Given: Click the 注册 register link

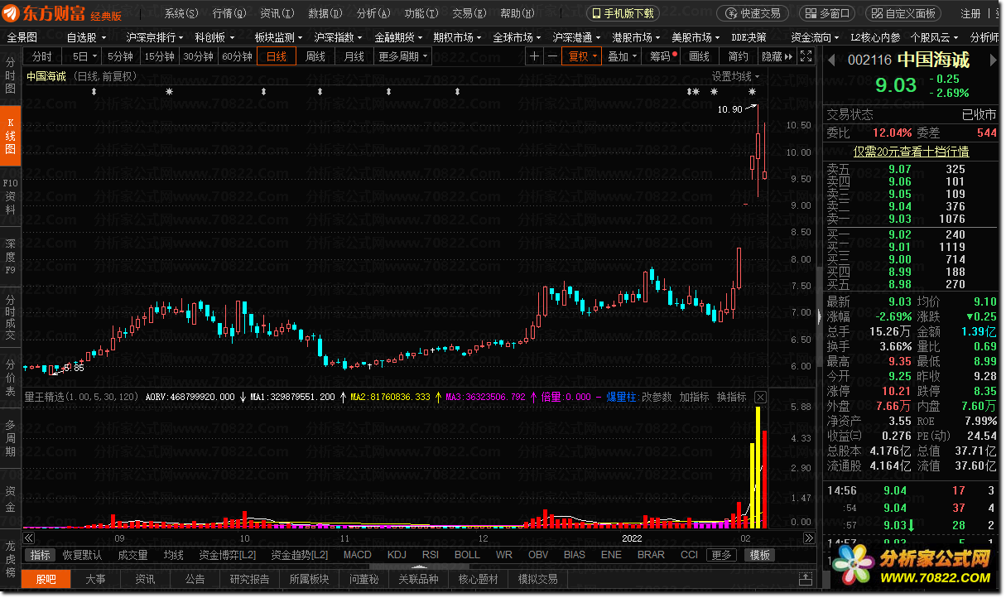Looking at the screenshot, I should [x=970, y=13].
